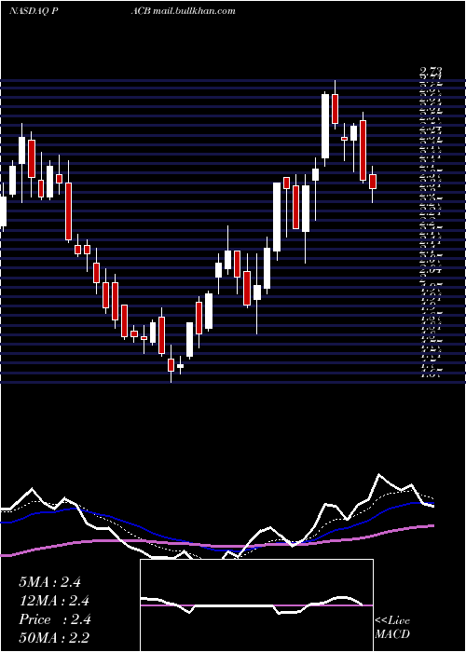
Task: Open the boxed MACD inset chart
Action: [x=256, y=605]
